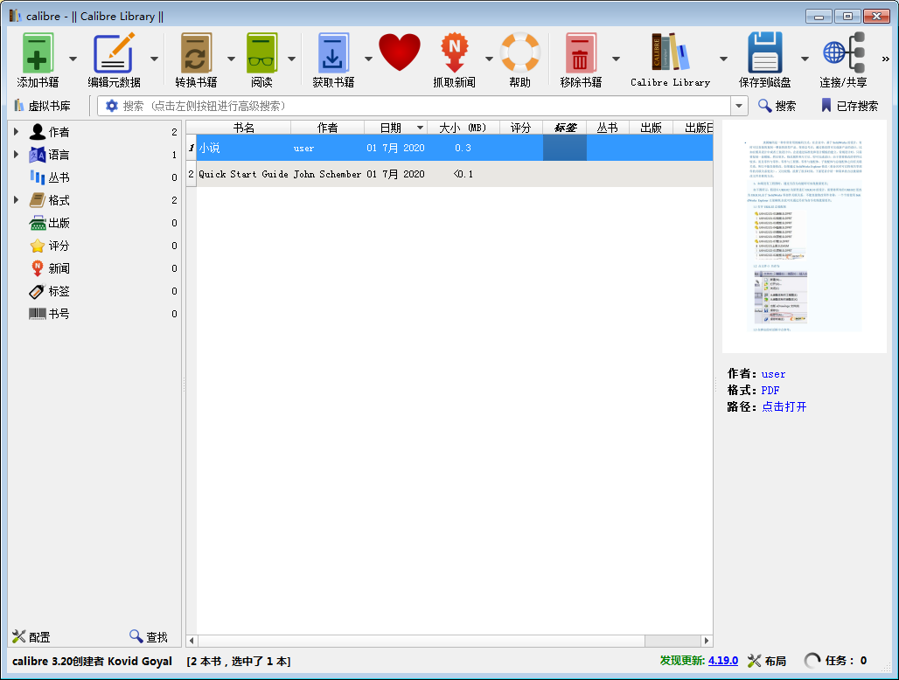Click the Add books (添加书籍) icon
This screenshot has height=680, width=899.
(x=38, y=53)
